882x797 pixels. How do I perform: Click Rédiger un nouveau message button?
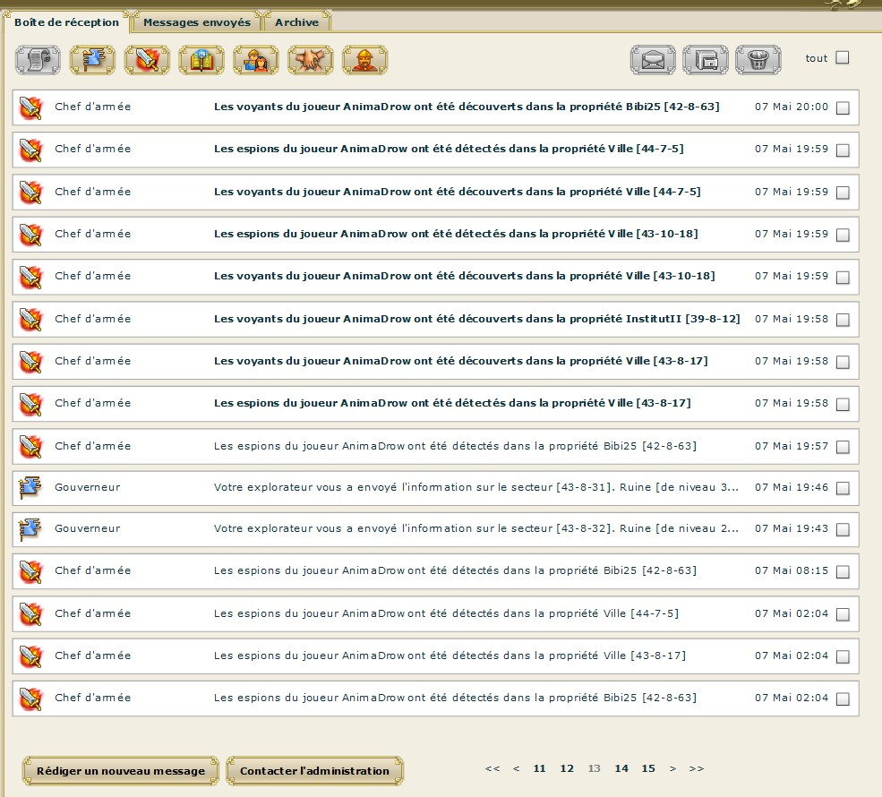[120, 770]
